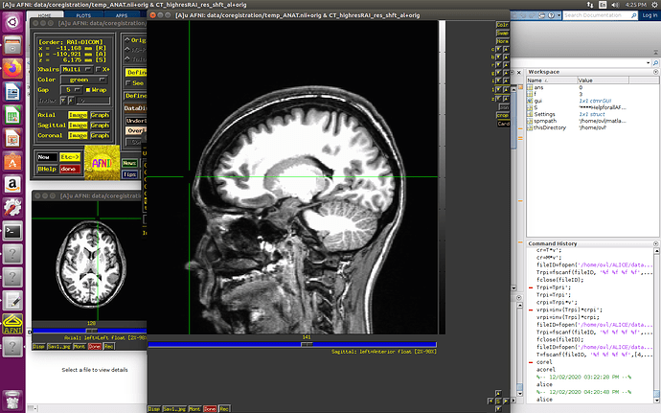
Task: Click the axial brain image thumbnail
Action: [91, 264]
